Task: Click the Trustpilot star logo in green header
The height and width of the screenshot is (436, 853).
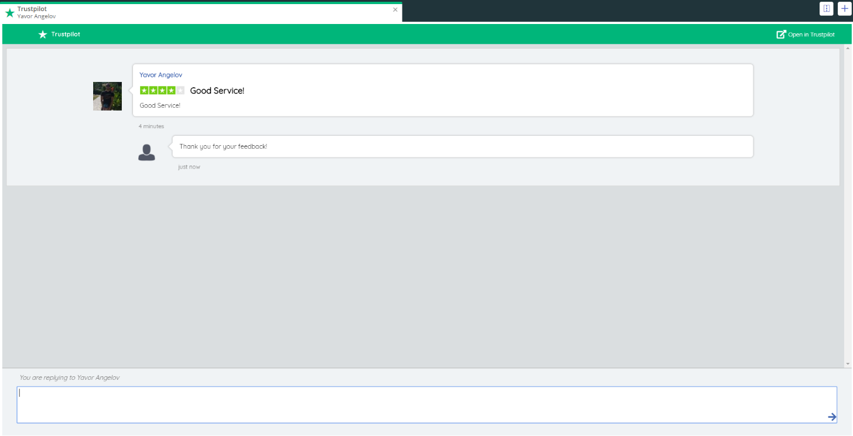Action: [x=43, y=35]
